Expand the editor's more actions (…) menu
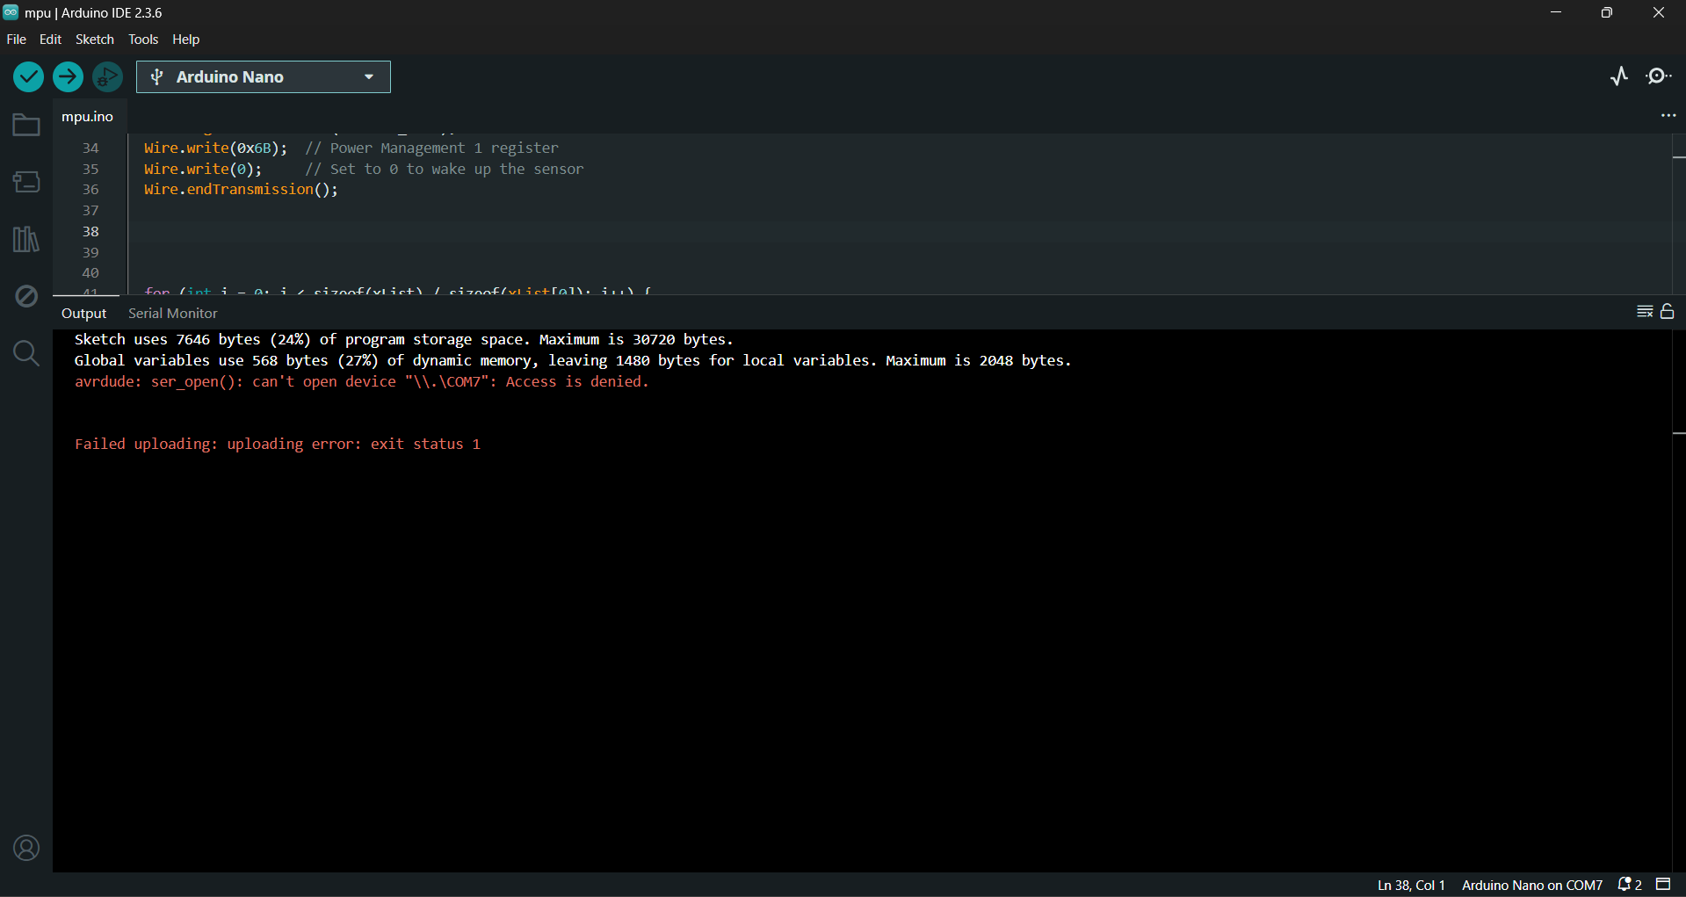 click(x=1668, y=115)
